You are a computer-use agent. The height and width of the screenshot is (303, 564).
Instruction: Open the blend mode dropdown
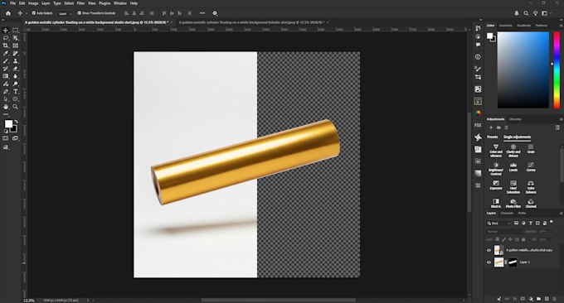(x=504, y=232)
